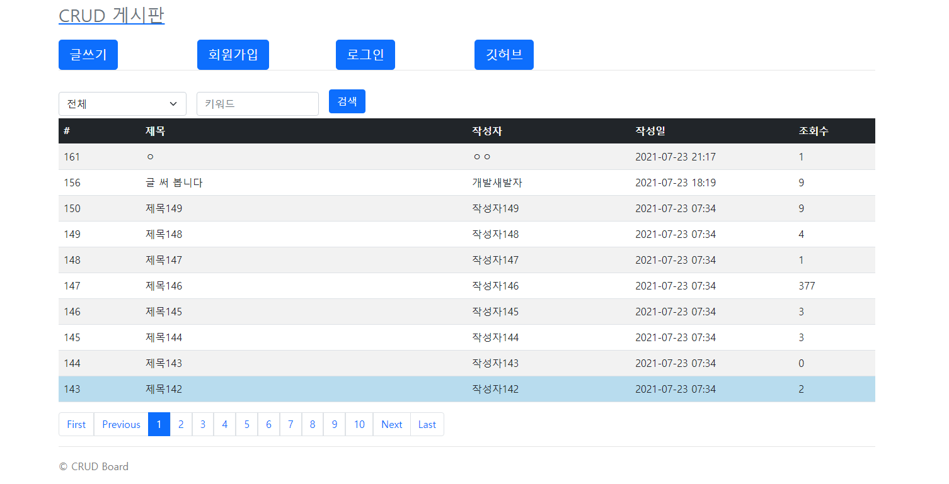Open the post titled 제목143
Image resolution: width=949 pixels, height=484 pixels.
point(164,364)
